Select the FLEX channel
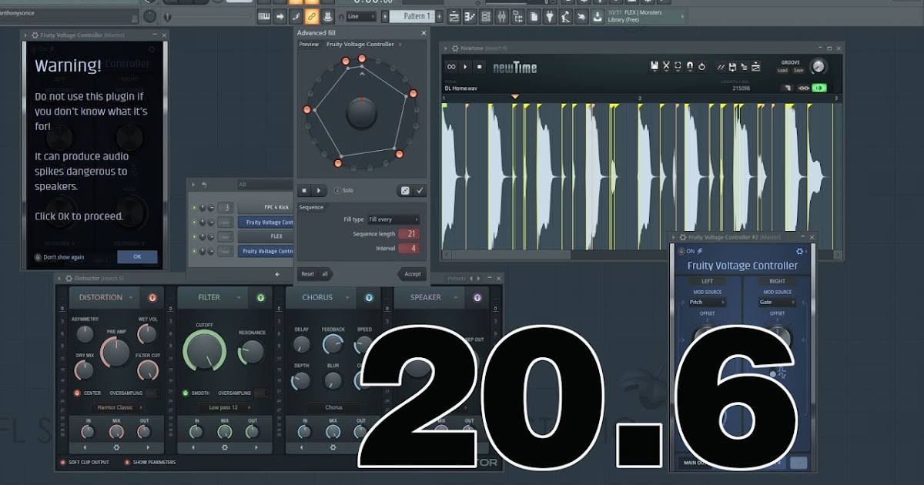The image size is (924, 485). coord(266,236)
